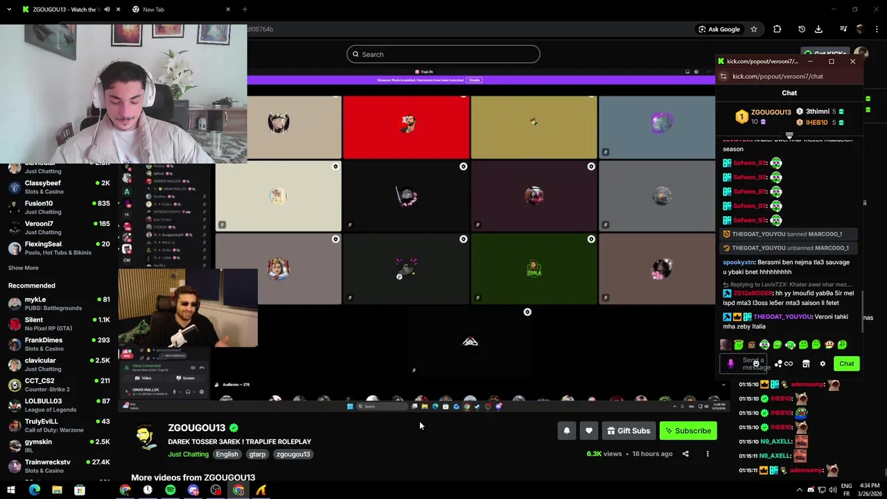
Task: Mute the ZGOUGOU13 tab audio icon
Action: [107, 10]
